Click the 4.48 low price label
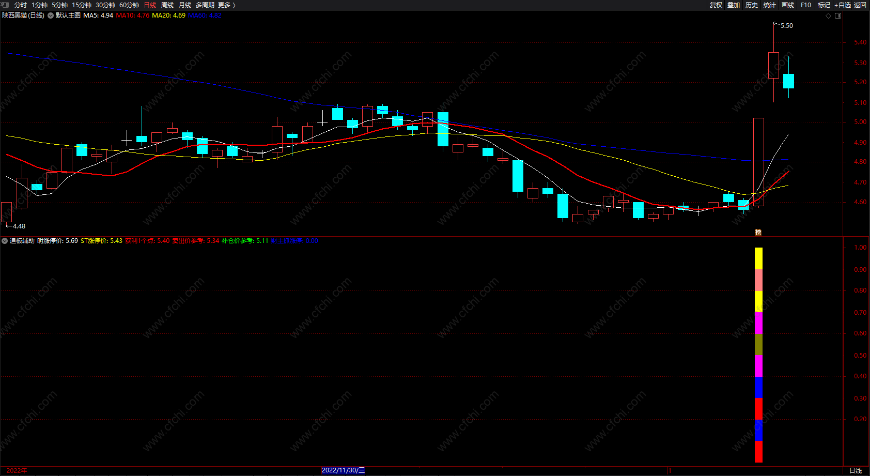The width and height of the screenshot is (870, 476). [x=19, y=226]
